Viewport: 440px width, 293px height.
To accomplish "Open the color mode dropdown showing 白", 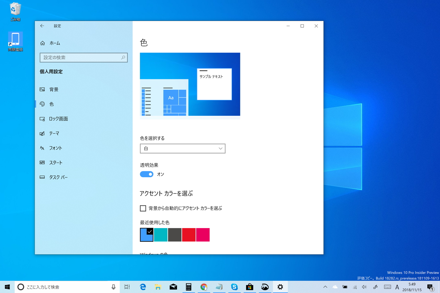I will (183, 148).
